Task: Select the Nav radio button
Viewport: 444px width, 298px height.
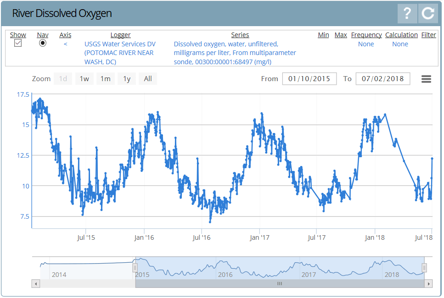Action: point(43,43)
